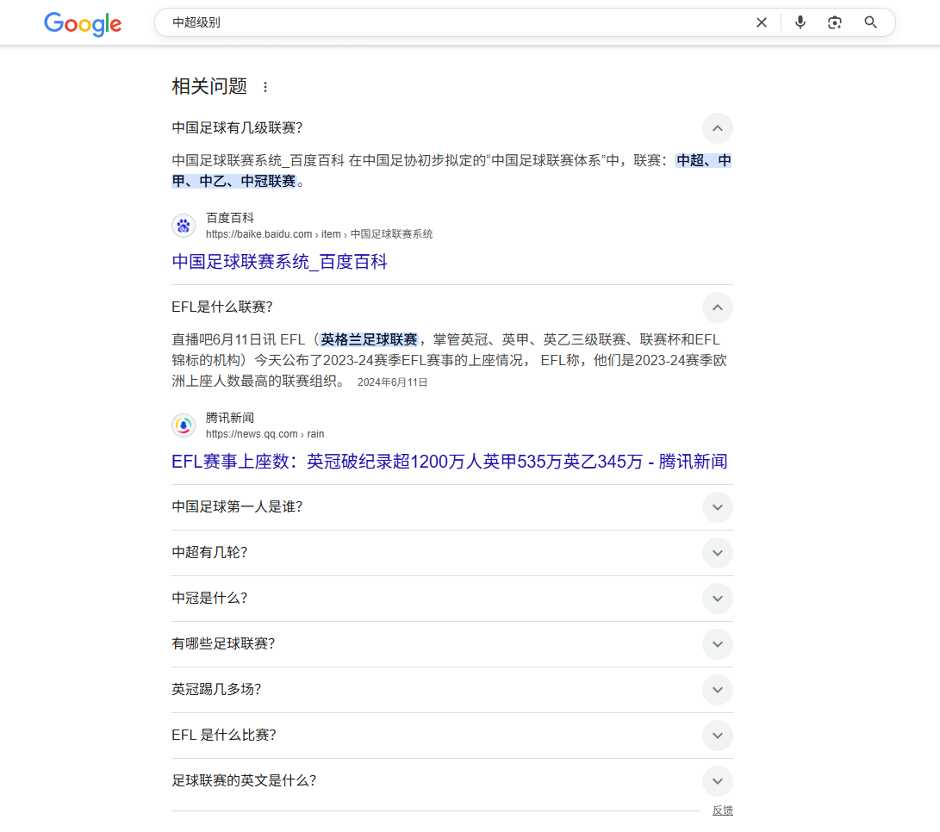
Task: Click the 腾讯新闻 site favicon
Action: click(184, 425)
